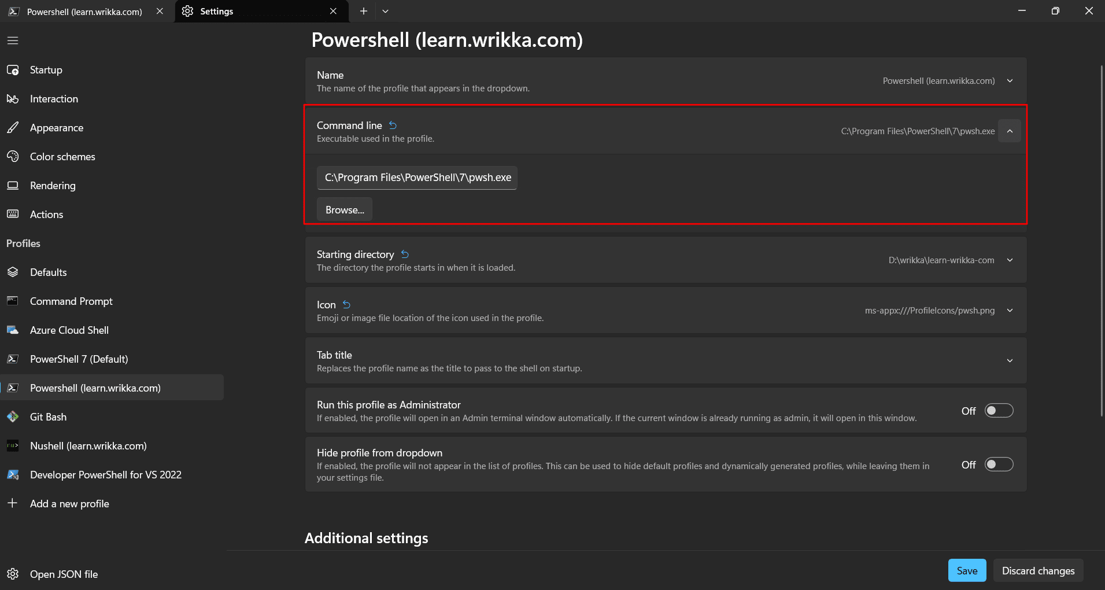Click the D:\wrikka\learn-wrikka-com directory value

941,260
